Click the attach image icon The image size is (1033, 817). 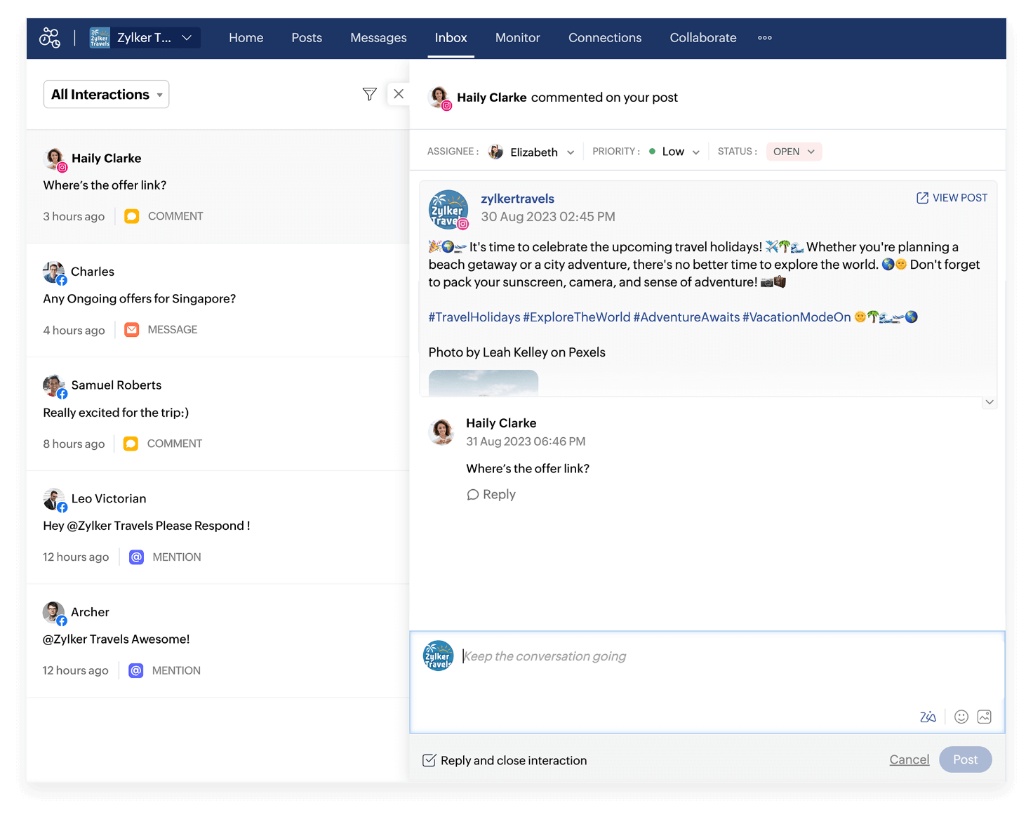point(984,717)
